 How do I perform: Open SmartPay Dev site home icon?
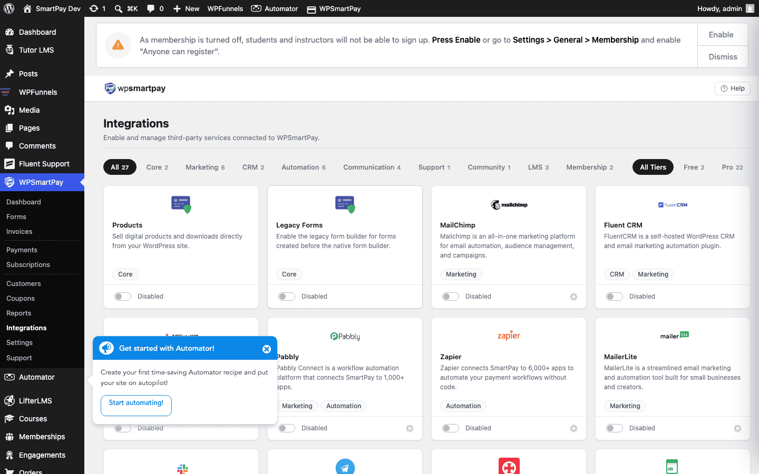click(x=27, y=8)
